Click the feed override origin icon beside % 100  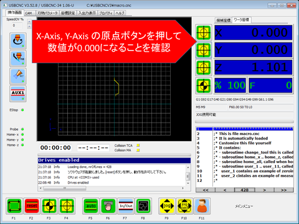[204, 85]
